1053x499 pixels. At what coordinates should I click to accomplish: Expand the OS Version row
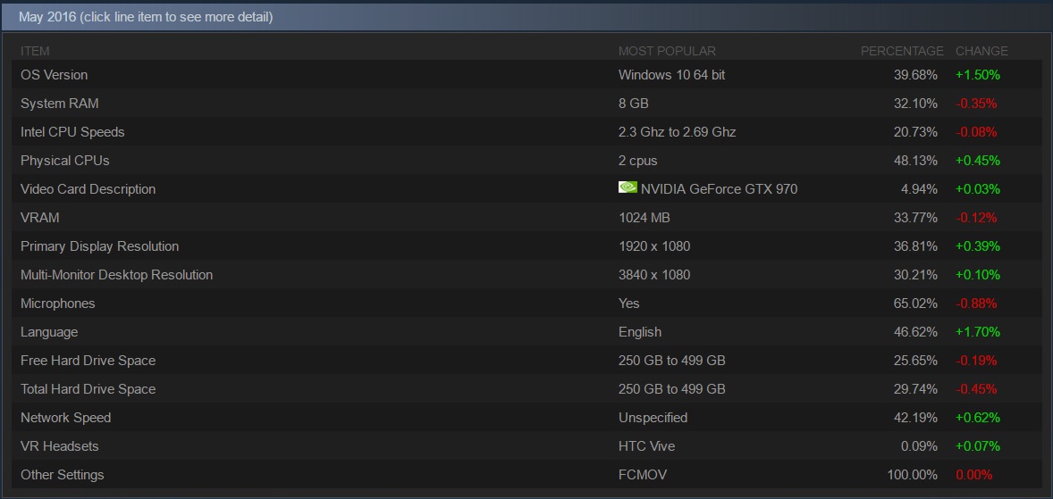pos(55,75)
